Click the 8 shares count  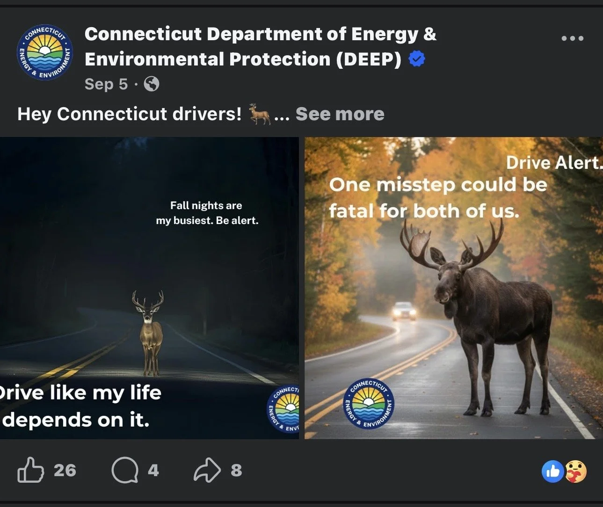pos(236,471)
